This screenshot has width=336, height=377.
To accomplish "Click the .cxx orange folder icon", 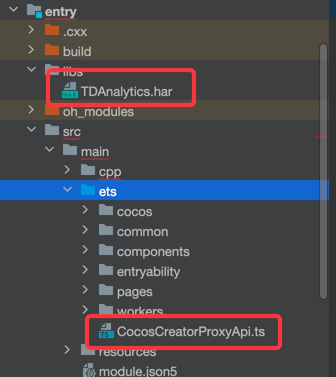I will 52,30.
